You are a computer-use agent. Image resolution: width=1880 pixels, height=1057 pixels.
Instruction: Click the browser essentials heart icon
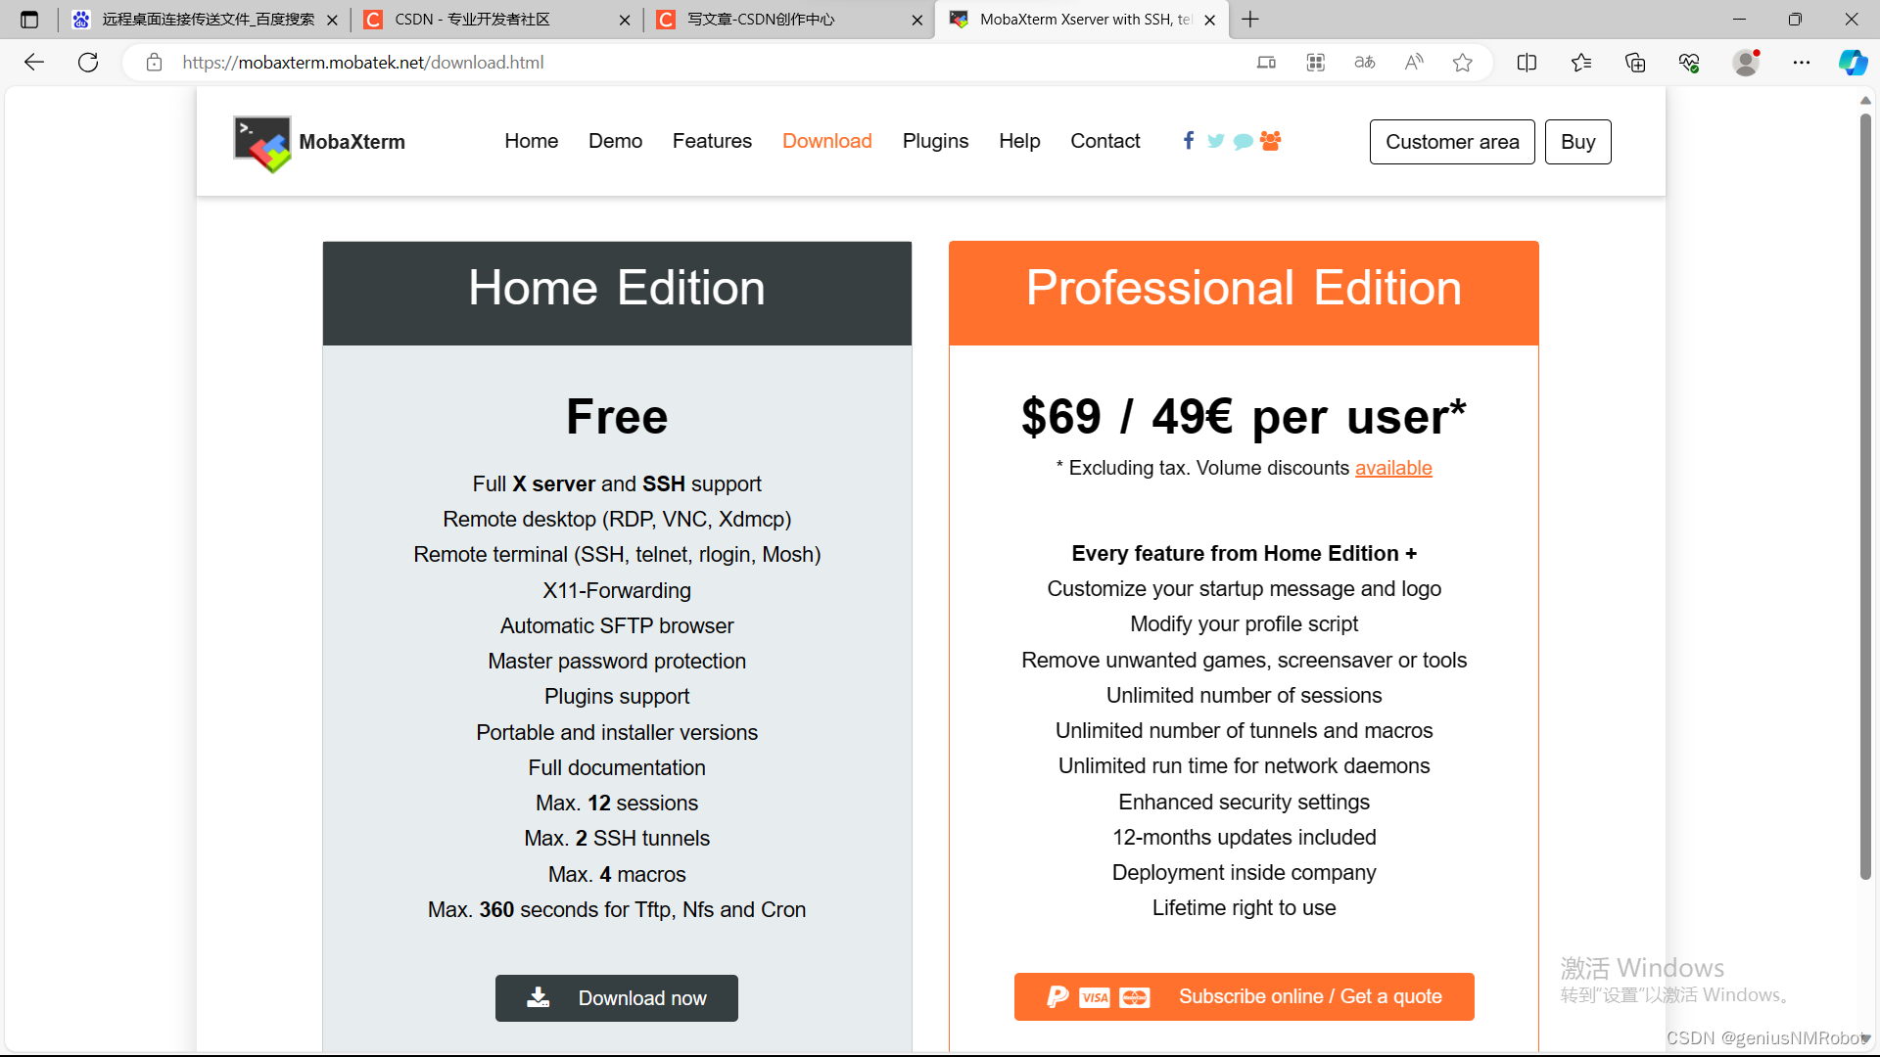click(x=1689, y=63)
